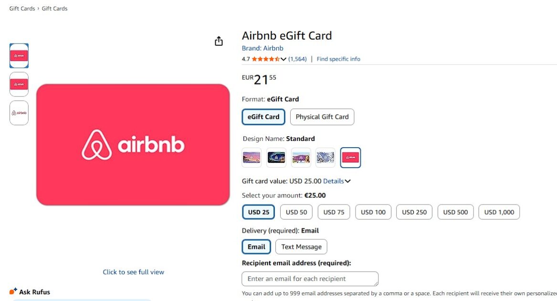
Task: Choose the snowy mountain card design
Action: pos(326,158)
